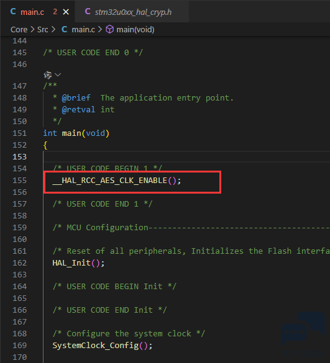The width and height of the screenshot is (330, 363).
Task: Click 'Configure the system clock' comment
Action: [129, 334]
